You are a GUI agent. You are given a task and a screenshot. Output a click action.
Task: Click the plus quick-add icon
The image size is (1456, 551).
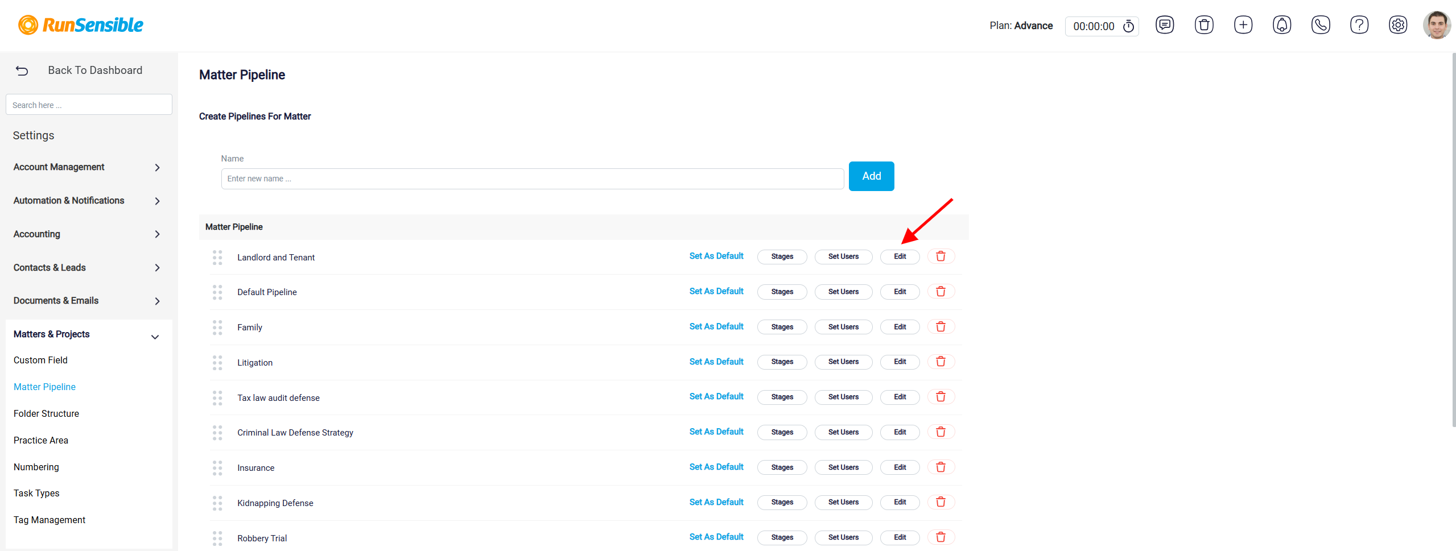[1243, 25]
